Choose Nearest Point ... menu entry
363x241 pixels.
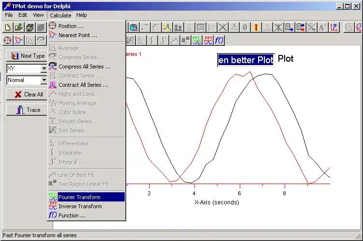click(x=87, y=35)
